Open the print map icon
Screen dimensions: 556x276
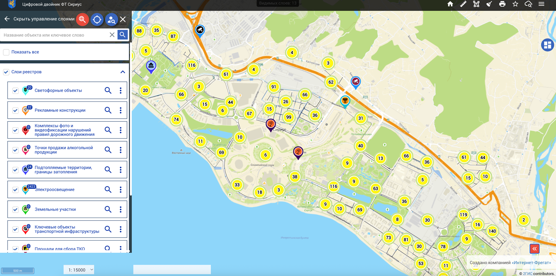tap(502, 4)
